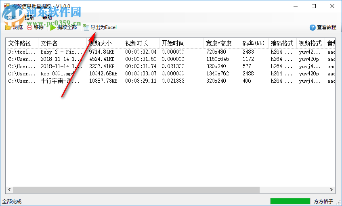This screenshot has width=342, height=206.
Task: Click the 9714.84KB size cell
Action: pos(102,52)
